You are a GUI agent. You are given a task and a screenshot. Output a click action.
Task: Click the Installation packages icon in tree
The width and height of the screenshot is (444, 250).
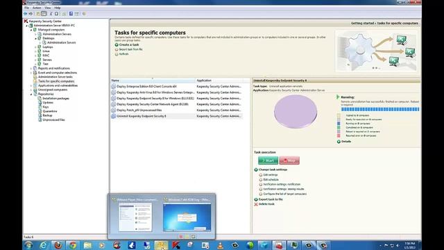[40, 99]
